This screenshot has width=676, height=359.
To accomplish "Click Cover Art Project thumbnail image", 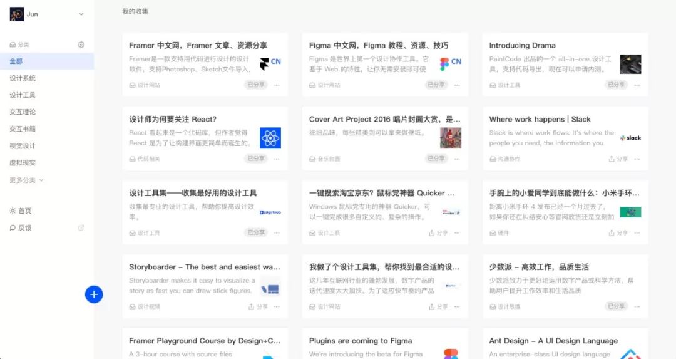I will coord(451,138).
